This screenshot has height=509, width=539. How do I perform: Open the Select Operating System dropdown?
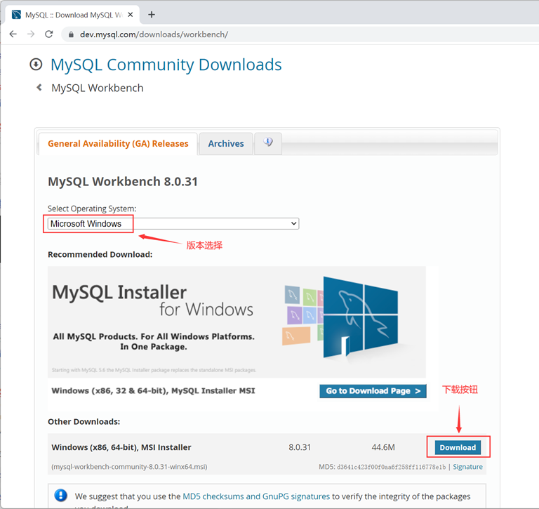[x=173, y=223]
